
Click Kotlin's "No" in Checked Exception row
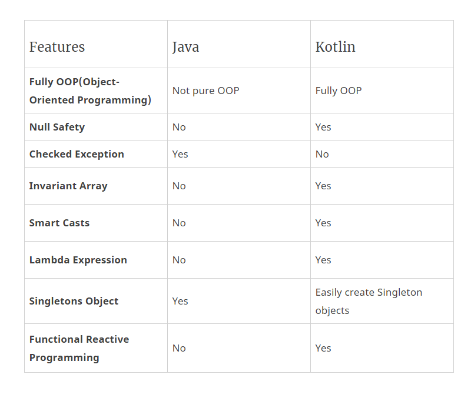pyautogui.click(x=322, y=154)
